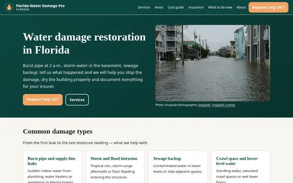293x183 pixels.
Task: Open the Storm and flood intrusion card
Action: click(115, 167)
